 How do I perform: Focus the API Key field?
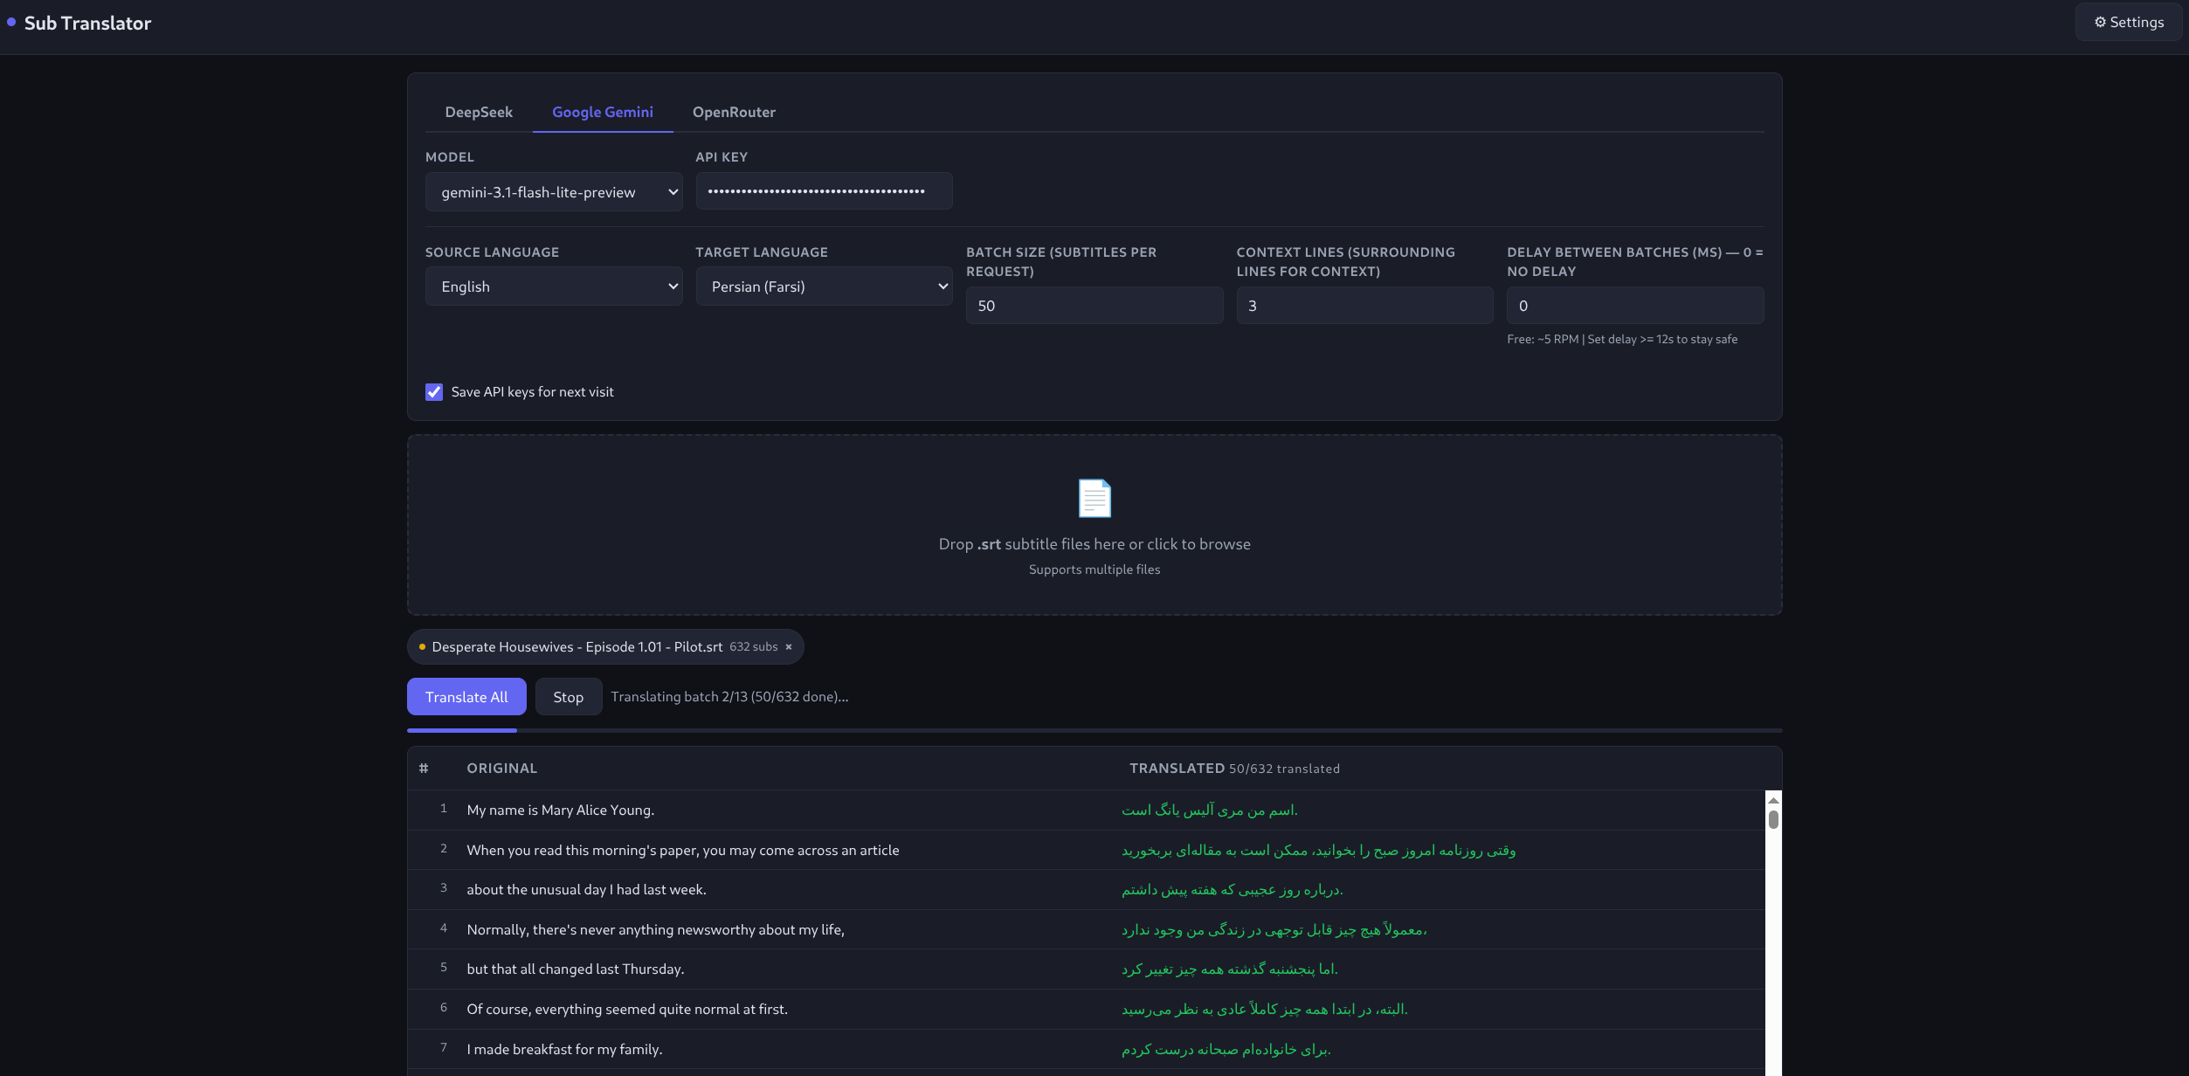click(823, 190)
